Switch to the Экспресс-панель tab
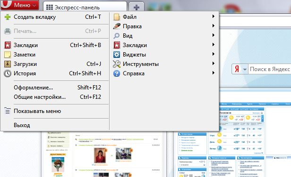This screenshot has height=177, width=291. point(85,7)
